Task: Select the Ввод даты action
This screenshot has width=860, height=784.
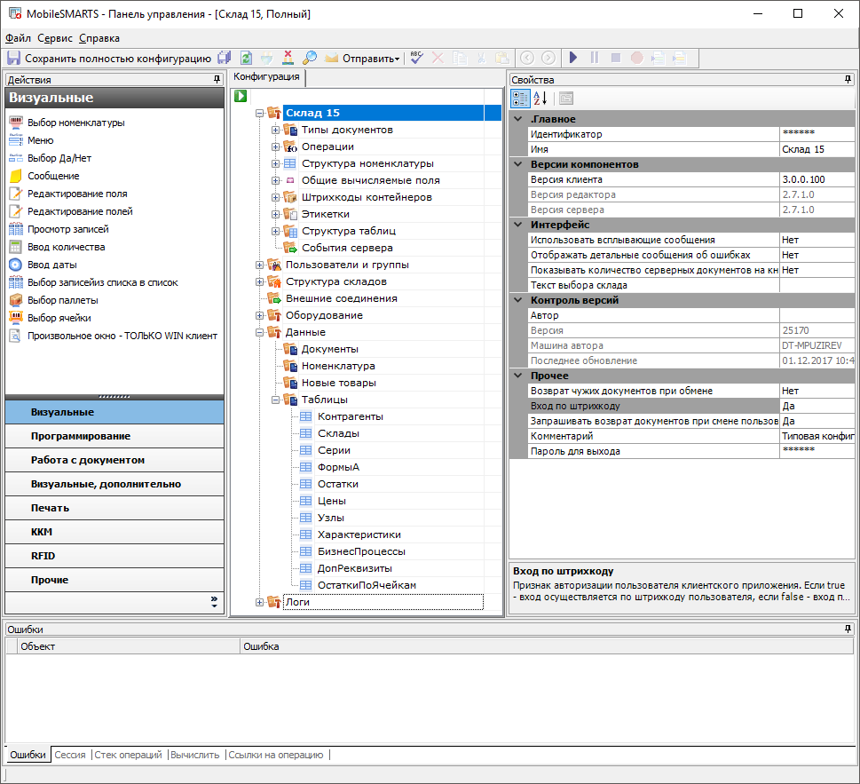Action: point(52,265)
